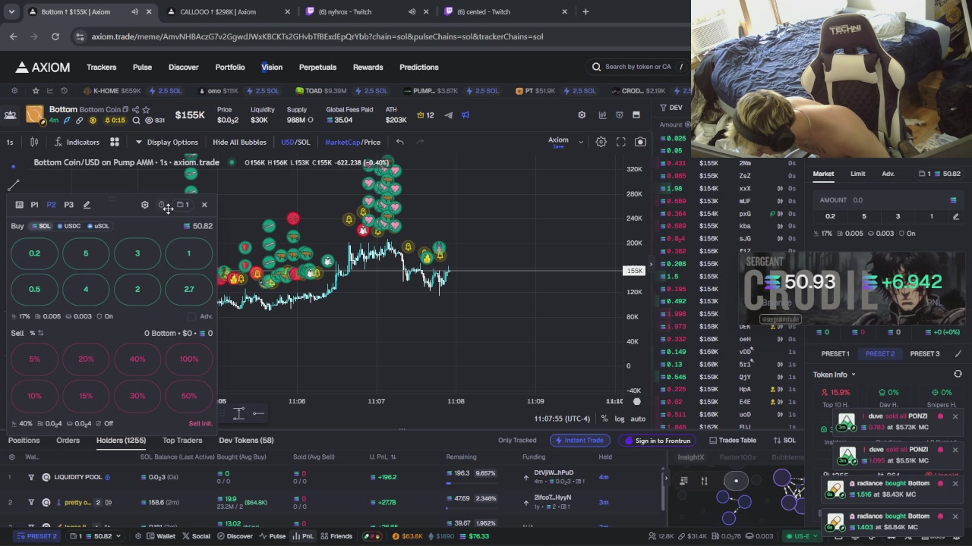Image resolution: width=972 pixels, height=546 pixels.
Task: Go to the Portfolio page
Action: (230, 67)
